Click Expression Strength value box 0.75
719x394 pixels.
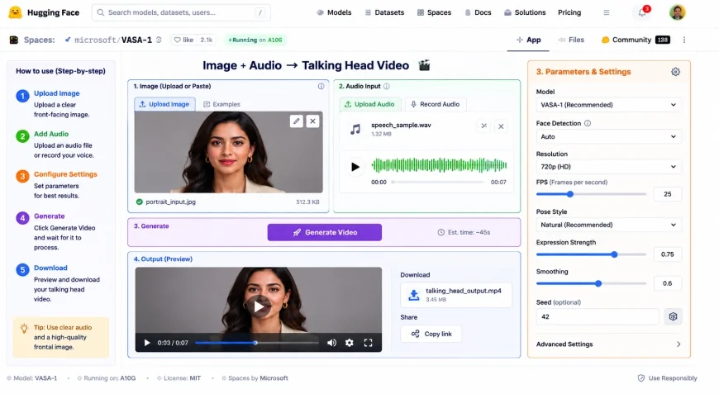(667, 254)
